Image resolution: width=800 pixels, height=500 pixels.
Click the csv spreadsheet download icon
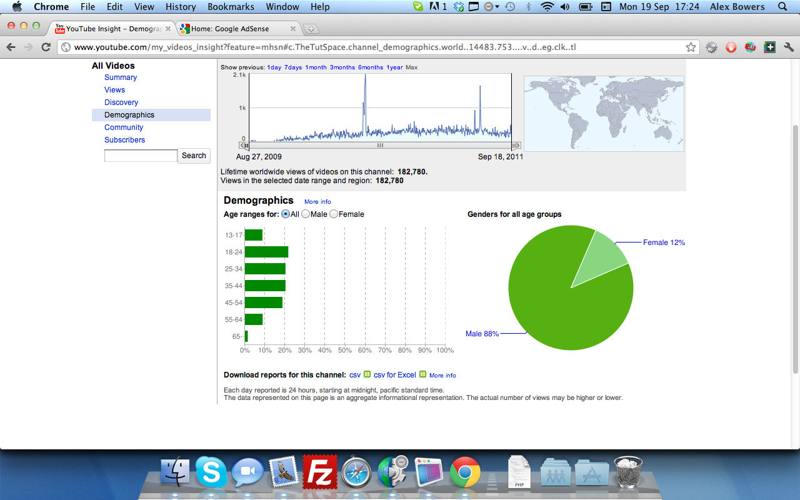(x=367, y=375)
